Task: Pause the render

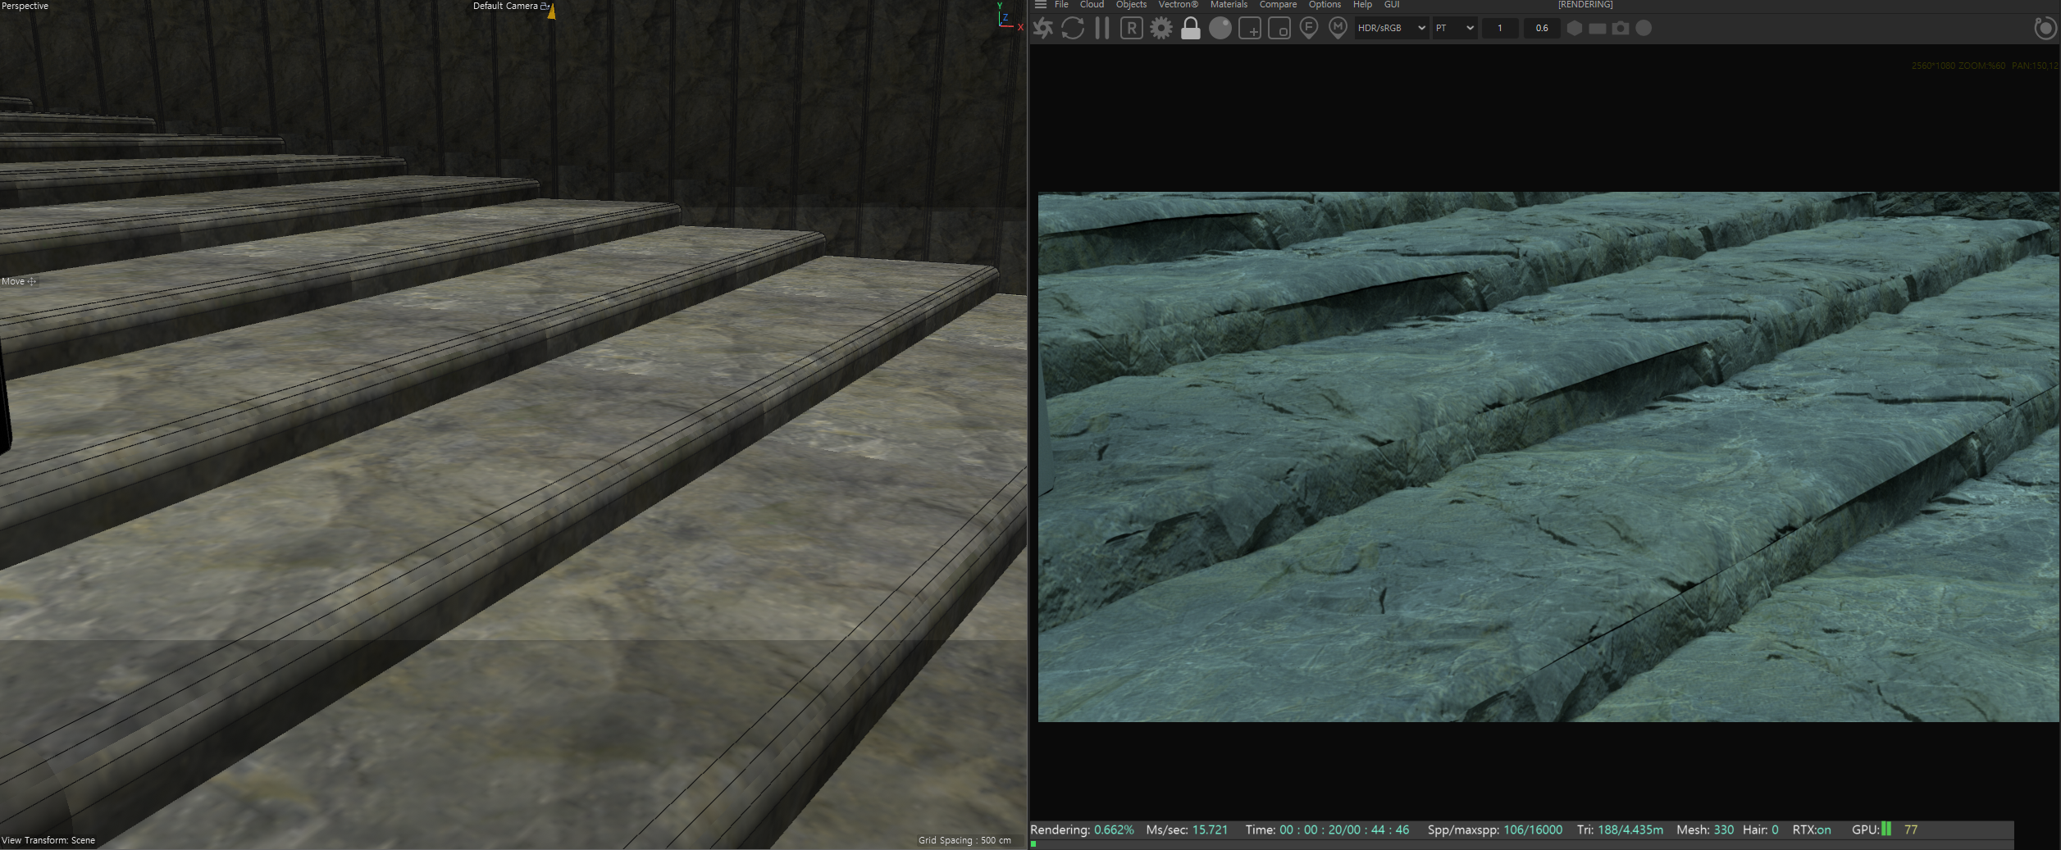Action: point(1102,29)
